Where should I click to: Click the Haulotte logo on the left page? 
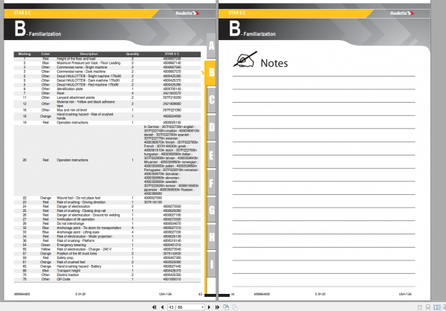(187, 13)
